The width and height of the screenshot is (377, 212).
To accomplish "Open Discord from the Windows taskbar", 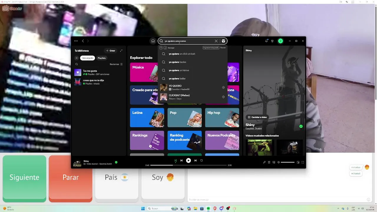I will (221, 208).
